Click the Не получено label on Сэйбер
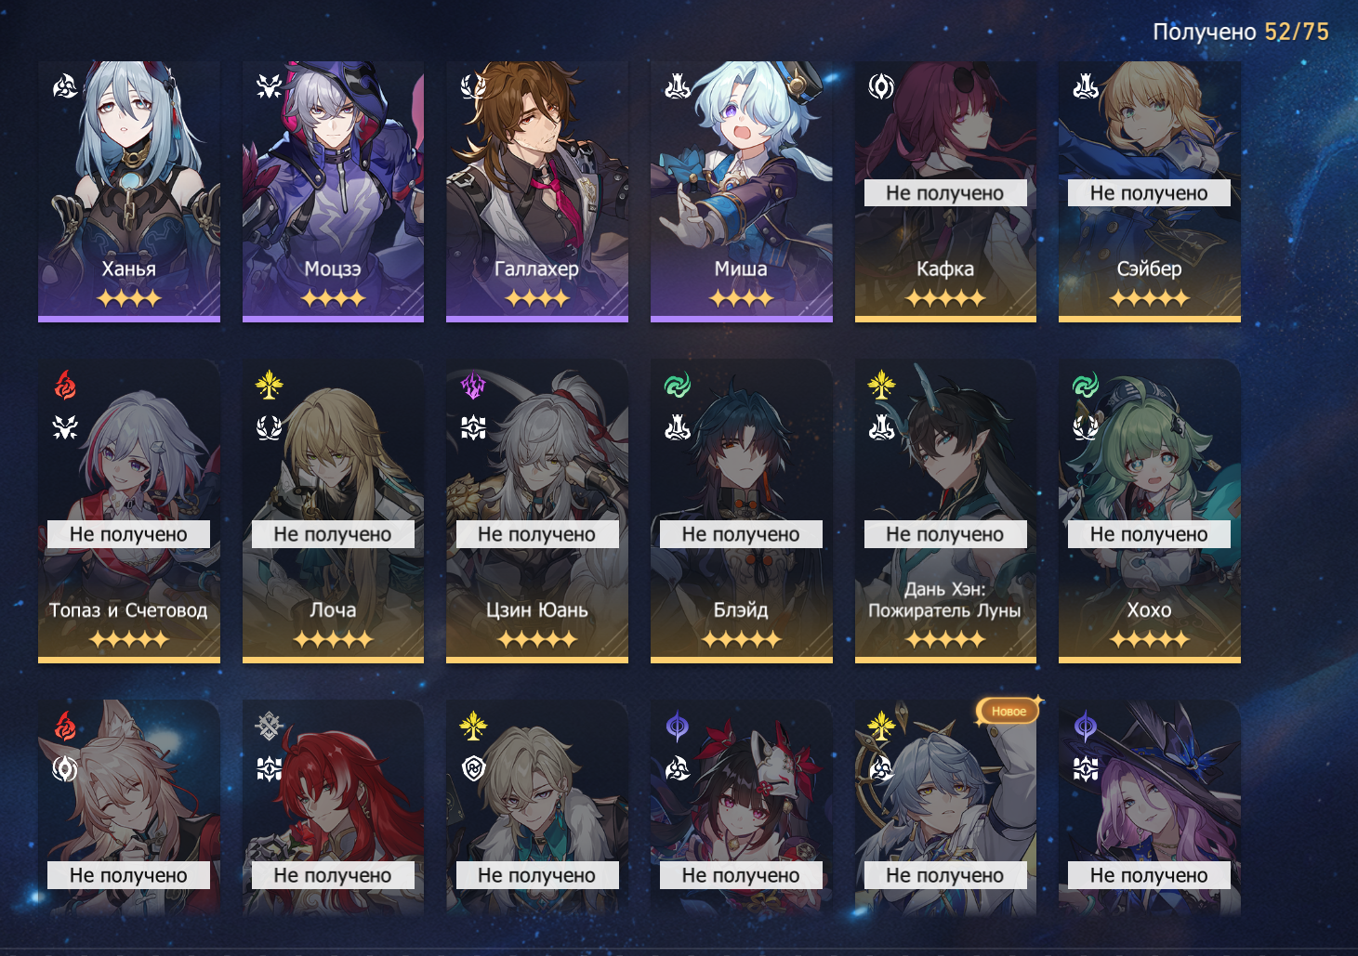1358x956 pixels. click(1149, 193)
